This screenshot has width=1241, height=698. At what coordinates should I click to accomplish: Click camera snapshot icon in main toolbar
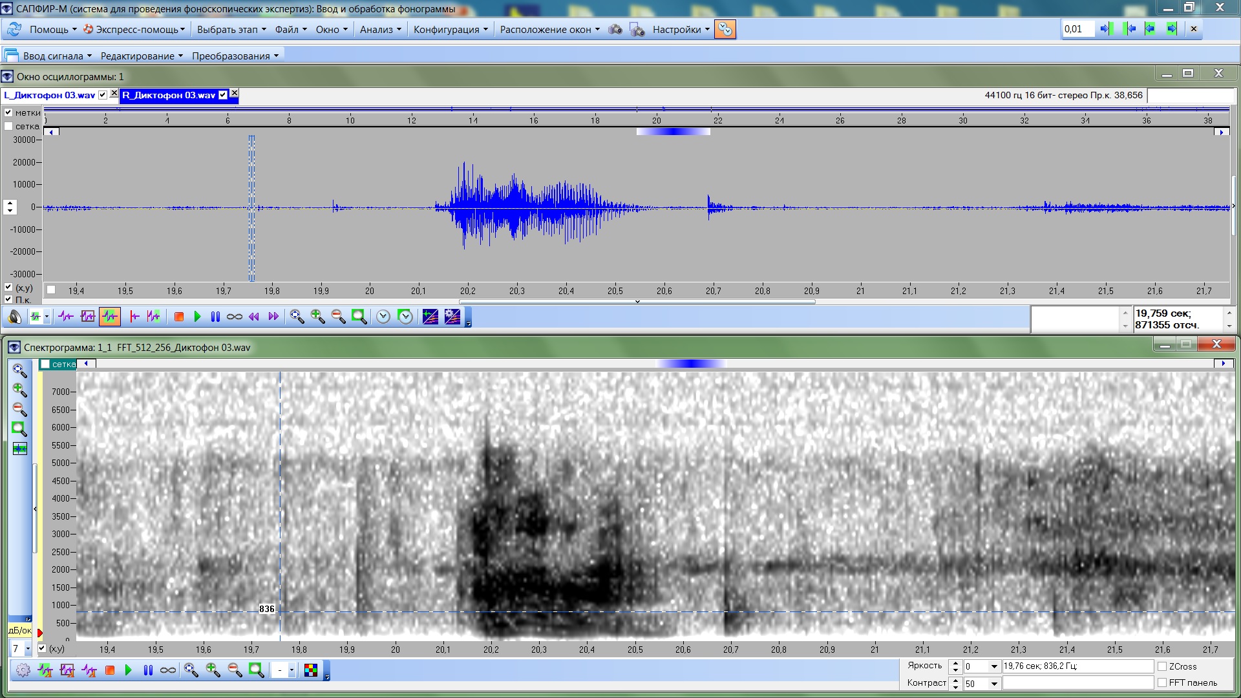pyautogui.click(x=615, y=30)
